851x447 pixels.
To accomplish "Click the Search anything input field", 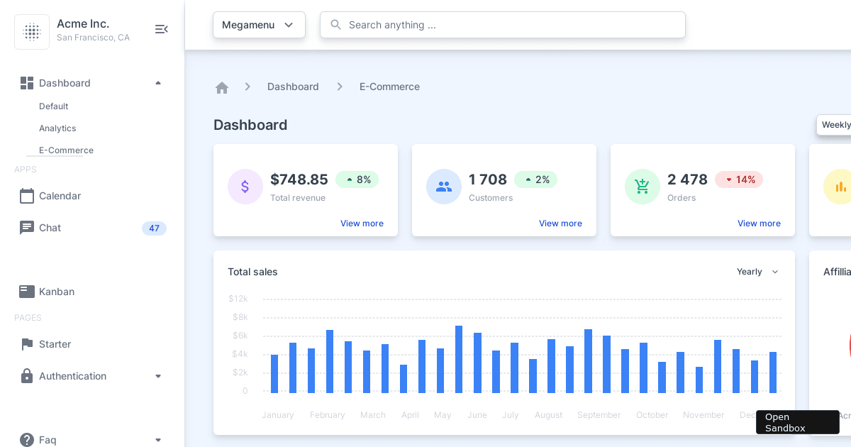I will (502, 25).
